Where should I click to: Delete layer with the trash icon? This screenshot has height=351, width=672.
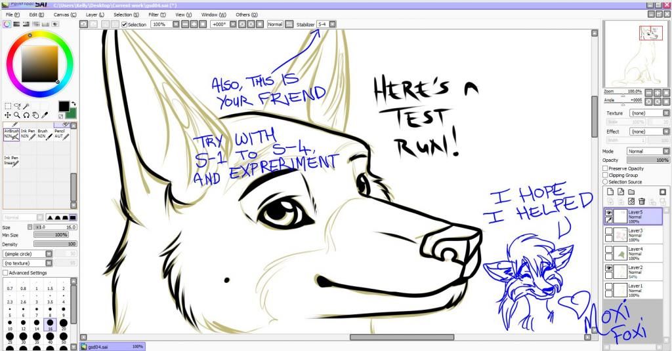[642, 201]
